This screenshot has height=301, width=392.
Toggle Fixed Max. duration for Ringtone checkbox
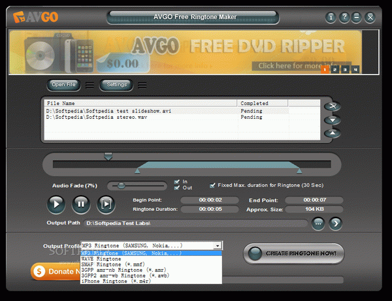click(212, 185)
